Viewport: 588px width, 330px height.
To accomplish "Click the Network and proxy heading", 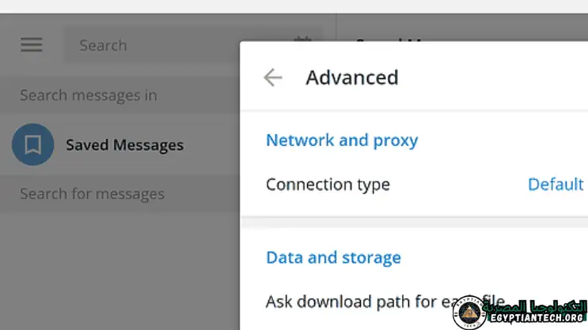I will (x=342, y=141).
